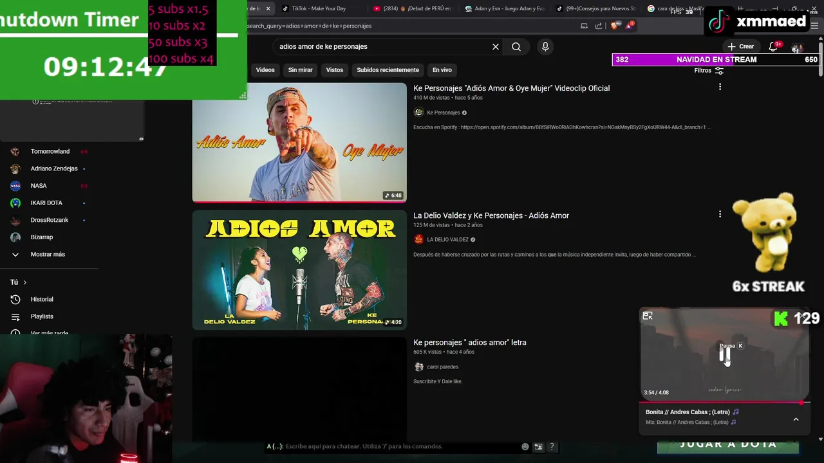The height and width of the screenshot is (463, 824).
Task: Open the Filtros filter options
Action: tap(709, 70)
